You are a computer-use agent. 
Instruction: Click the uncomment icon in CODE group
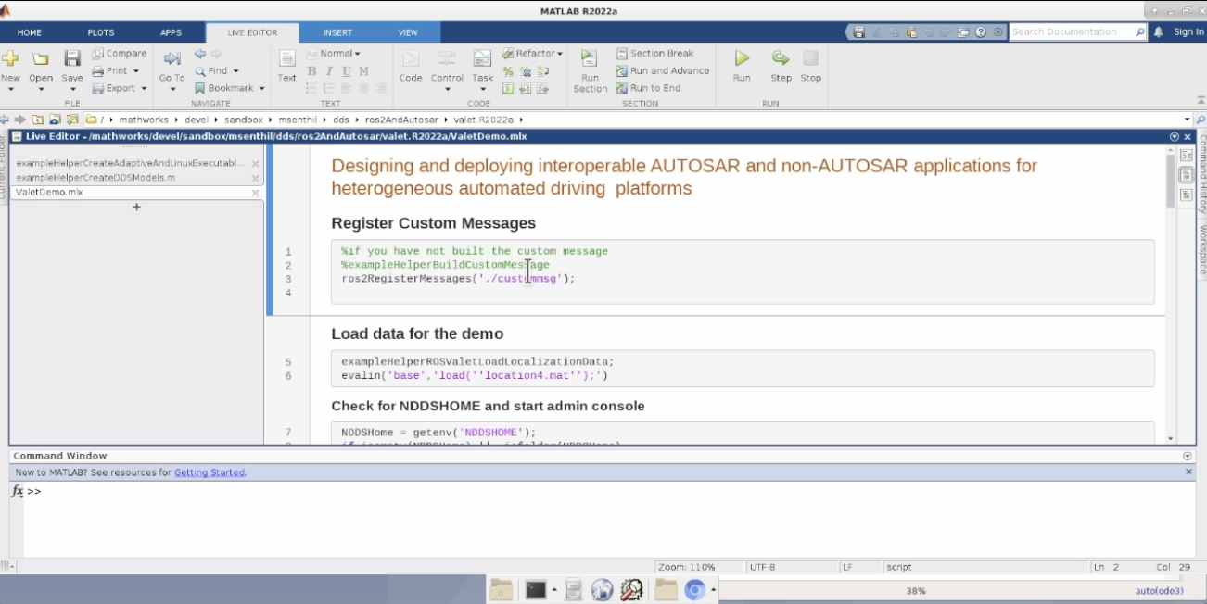pos(526,71)
